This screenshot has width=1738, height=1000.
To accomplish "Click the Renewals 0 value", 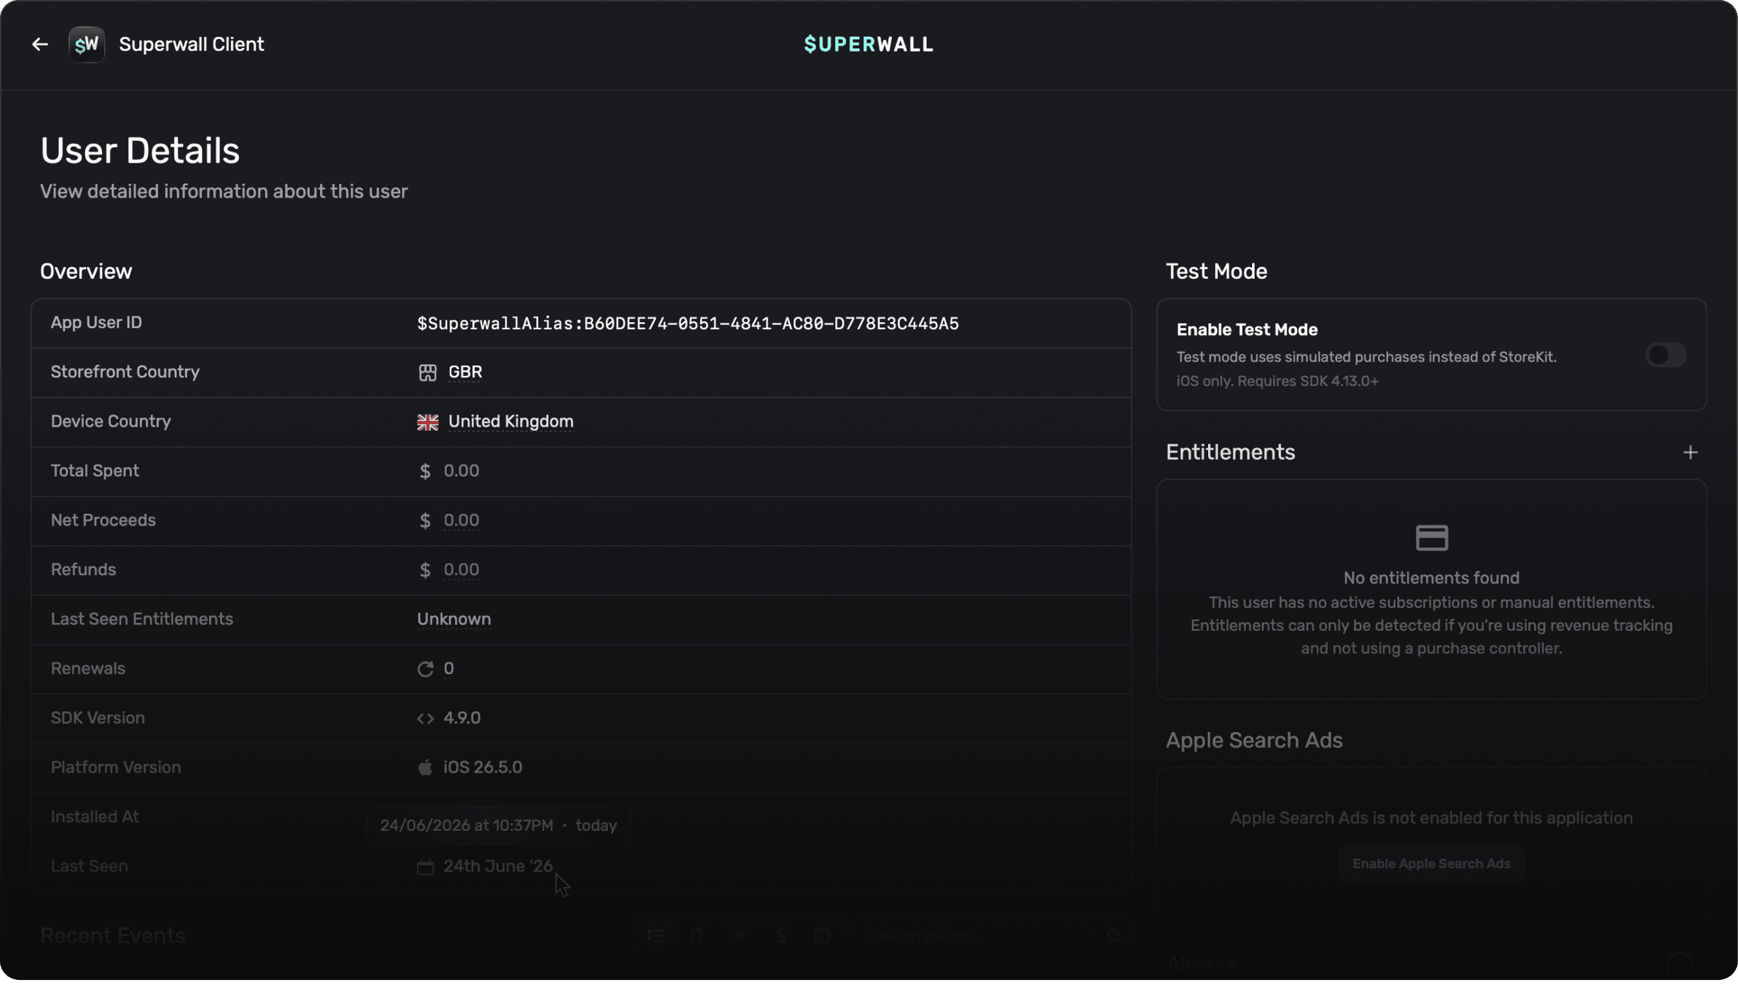I will coord(449,669).
